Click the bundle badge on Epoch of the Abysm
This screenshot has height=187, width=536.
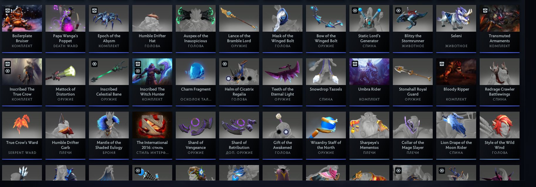[x=94, y=11]
